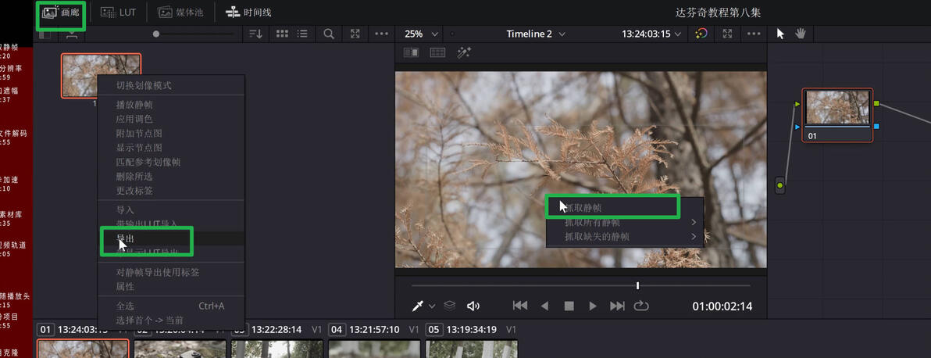The height and width of the screenshot is (358, 931).
Task: Select the arrow pointer tool in node editor
Action: click(780, 34)
